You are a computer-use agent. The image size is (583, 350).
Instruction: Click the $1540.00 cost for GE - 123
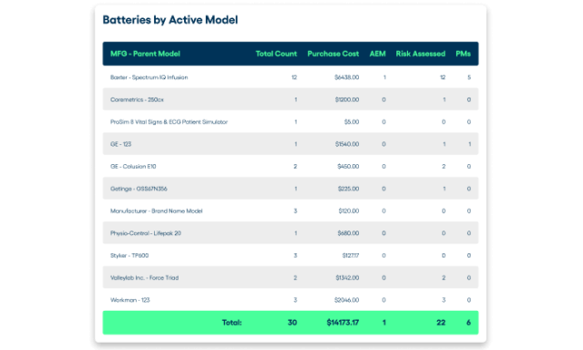pos(347,144)
